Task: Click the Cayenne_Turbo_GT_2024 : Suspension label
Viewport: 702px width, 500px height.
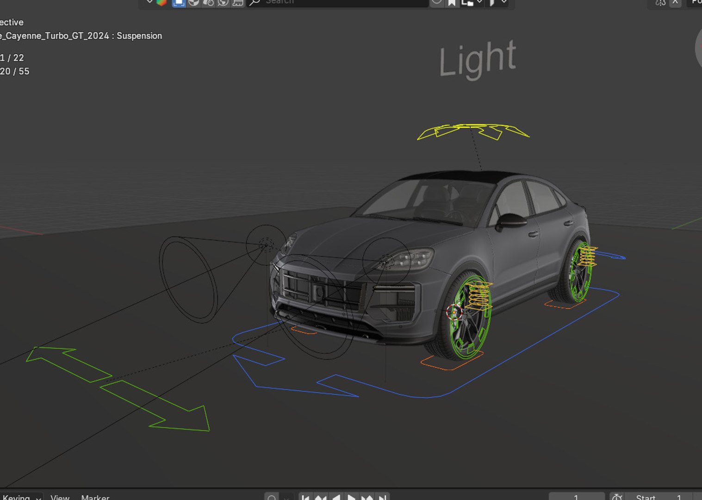Action: coord(81,36)
